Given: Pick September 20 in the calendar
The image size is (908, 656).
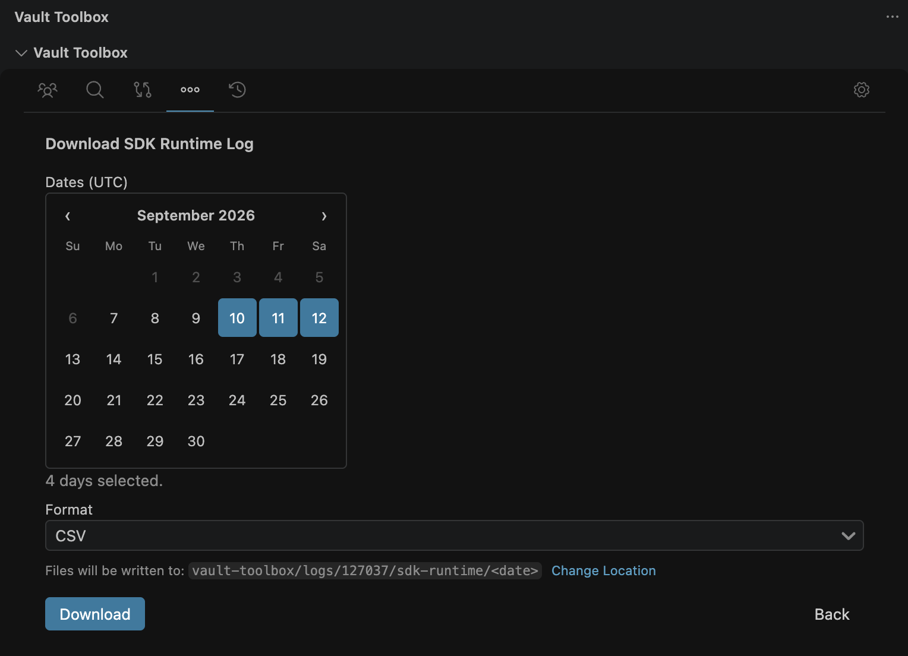Looking at the screenshot, I should tap(72, 400).
